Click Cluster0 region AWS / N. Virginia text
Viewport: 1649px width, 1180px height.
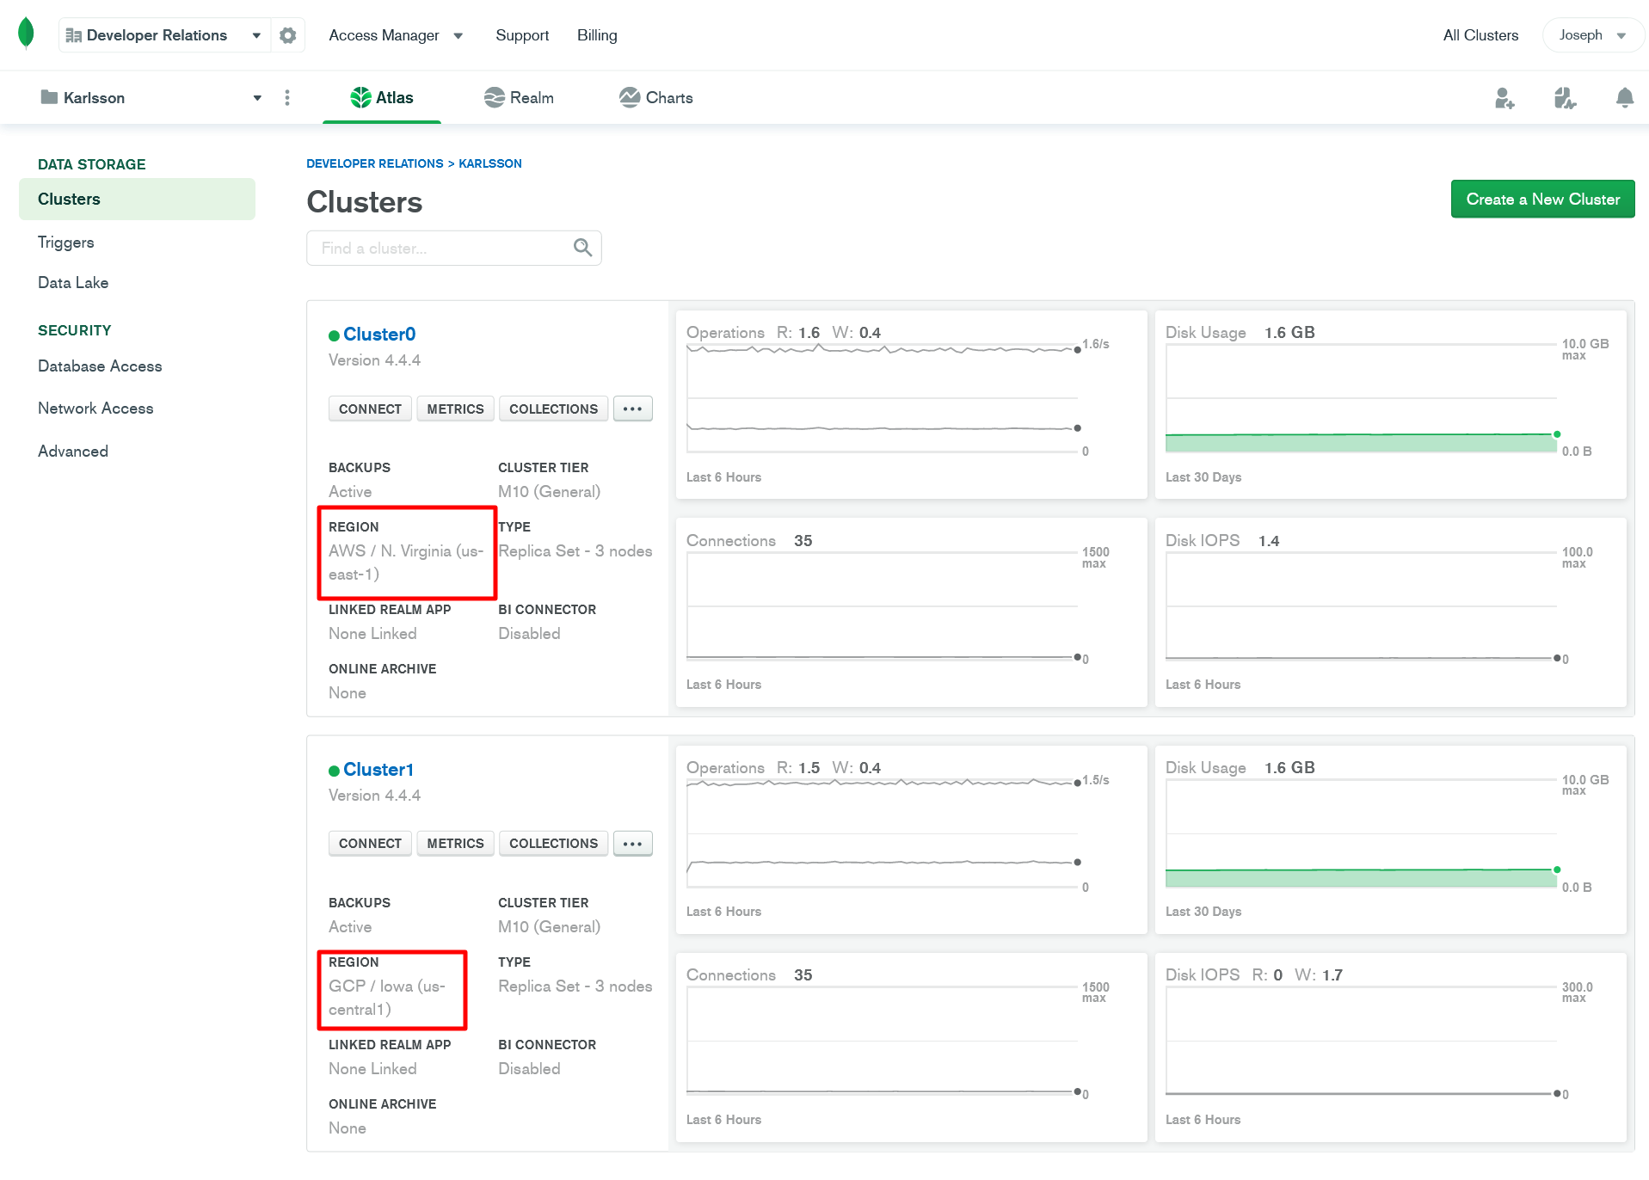point(406,562)
